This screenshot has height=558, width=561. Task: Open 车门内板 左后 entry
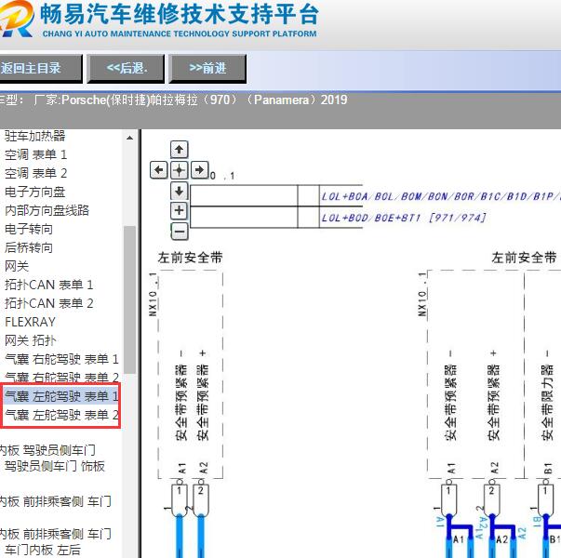pos(43,550)
